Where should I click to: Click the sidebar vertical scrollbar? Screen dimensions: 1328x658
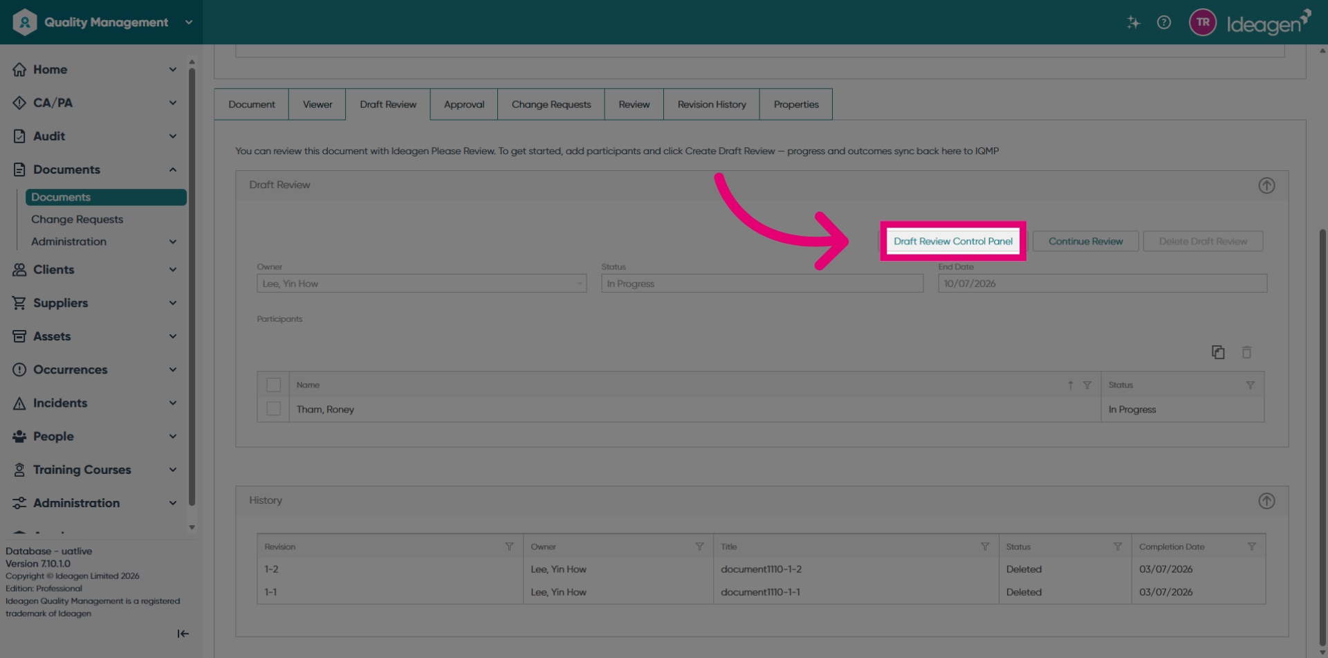coord(192,287)
